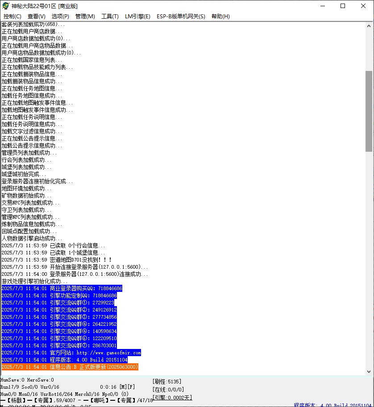The image size is (374, 407).
Task: Open the LM引擎(E) menu
Action: (137, 17)
